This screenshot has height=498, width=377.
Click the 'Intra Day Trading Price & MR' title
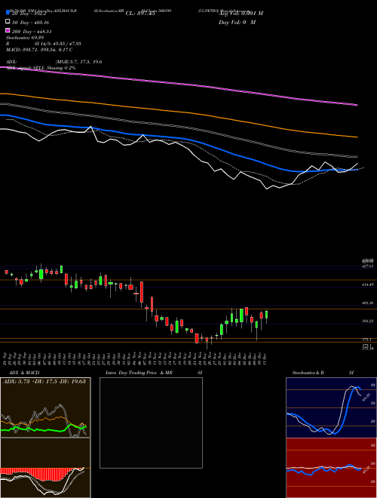coord(139,373)
